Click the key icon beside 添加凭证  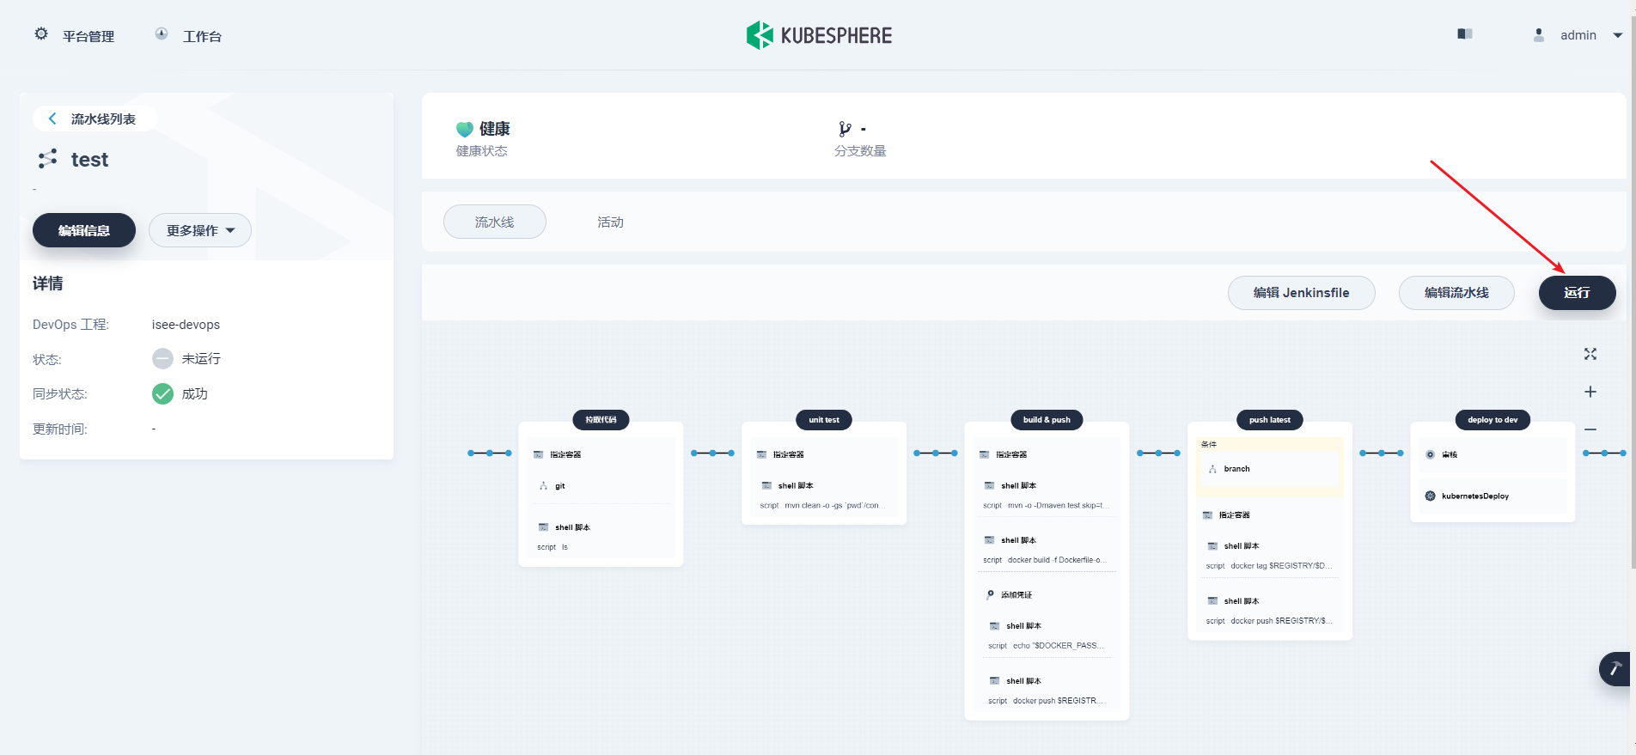pos(991,594)
